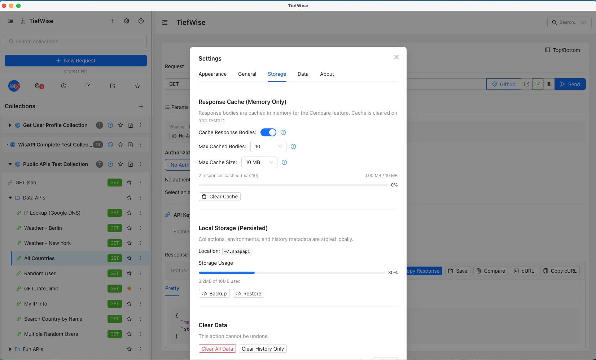Switch to the Data settings tab
This screenshot has width=596, height=360.
click(x=303, y=74)
